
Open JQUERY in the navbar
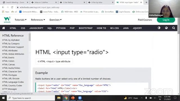tap(137, 28)
